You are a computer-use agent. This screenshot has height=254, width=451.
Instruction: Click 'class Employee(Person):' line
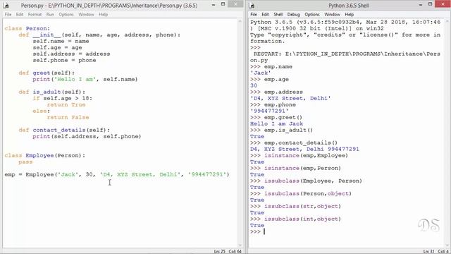(45, 155)
